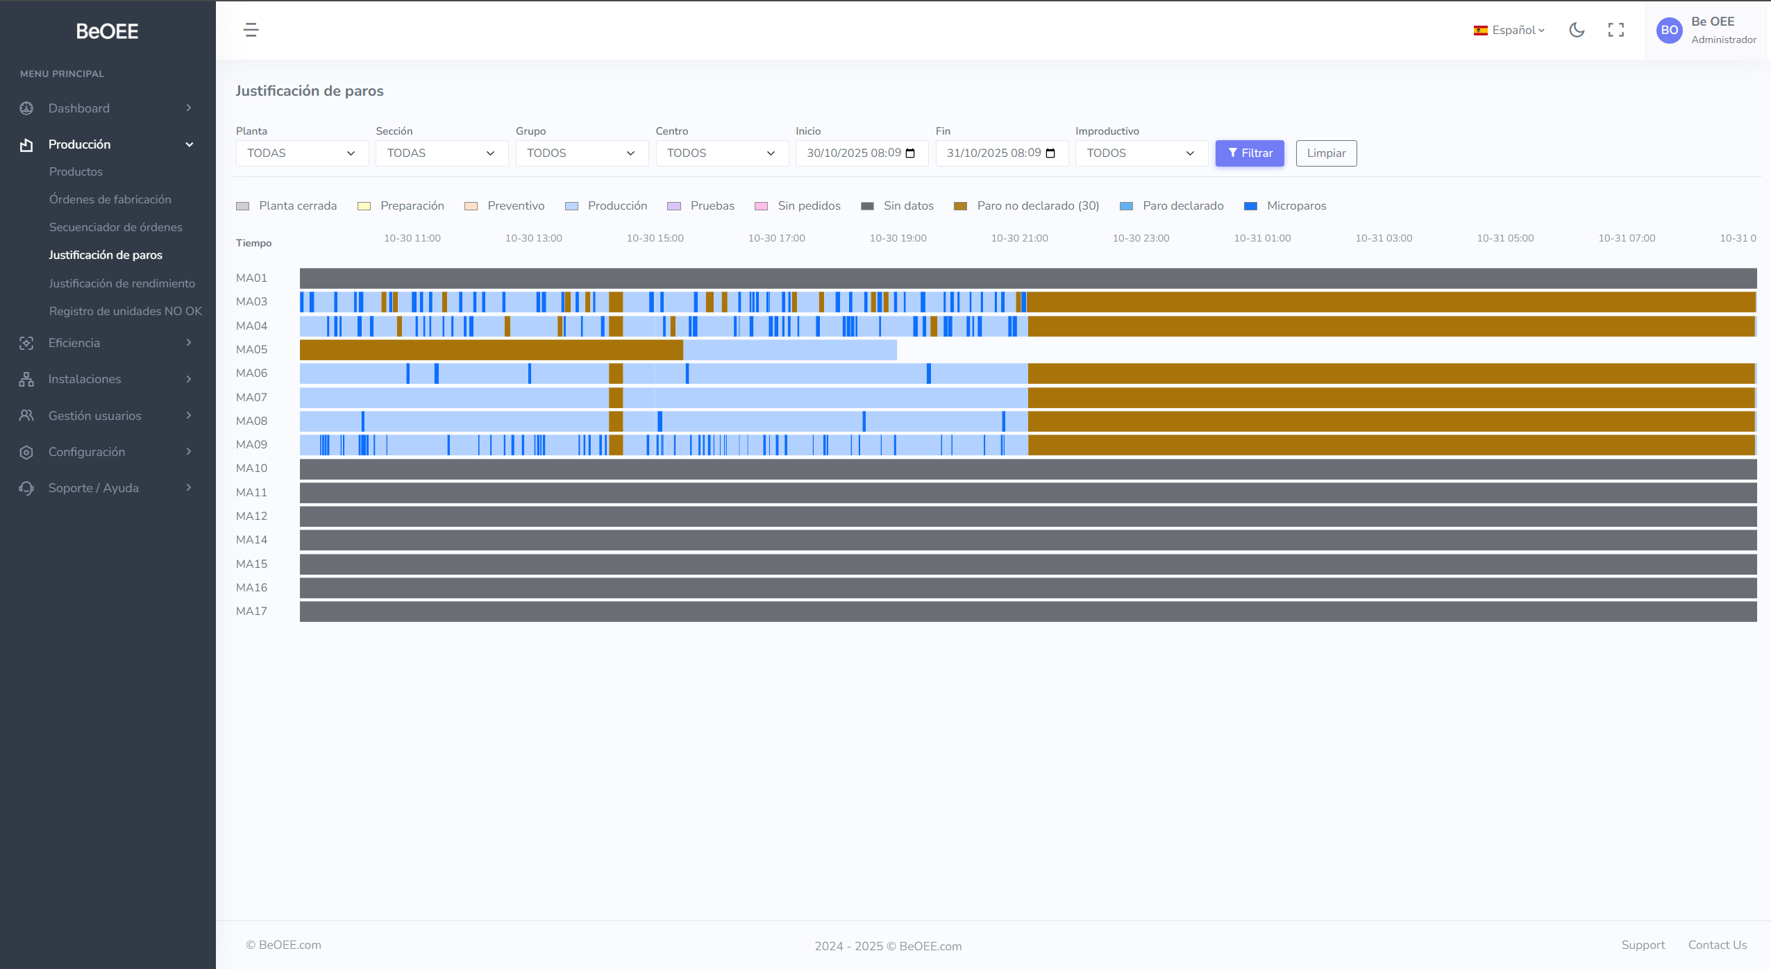Click the Producción color swatch in the legend
This screenshot has width=1771, height=969.
(571, 205)
